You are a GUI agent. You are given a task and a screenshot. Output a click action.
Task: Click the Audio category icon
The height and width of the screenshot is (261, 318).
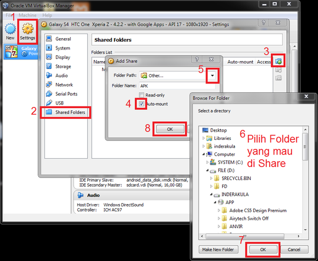coord(49,75)
